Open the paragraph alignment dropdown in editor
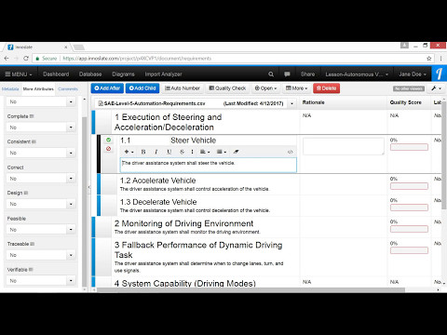The height and width of the screenshot is (335, 447). [205, 152]
